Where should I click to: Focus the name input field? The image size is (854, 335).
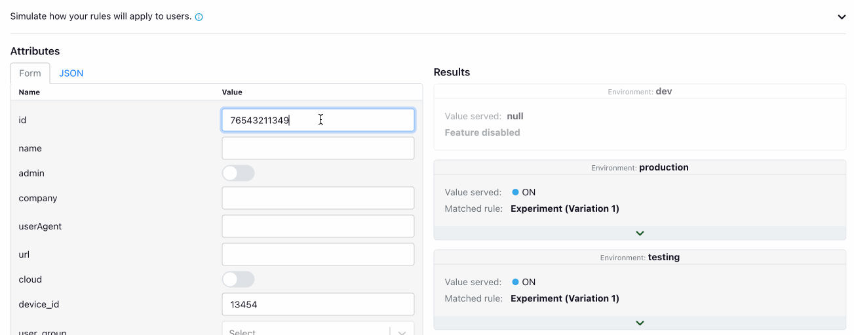click(318, 148)
